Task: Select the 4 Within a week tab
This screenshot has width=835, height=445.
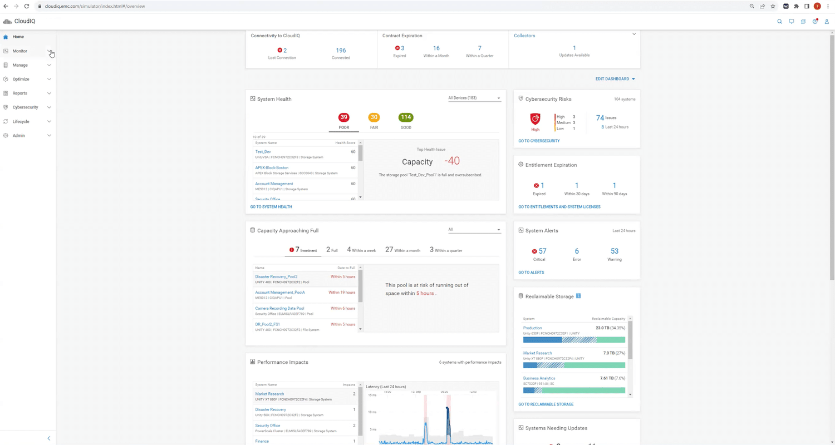Action: tap(361, 250)
